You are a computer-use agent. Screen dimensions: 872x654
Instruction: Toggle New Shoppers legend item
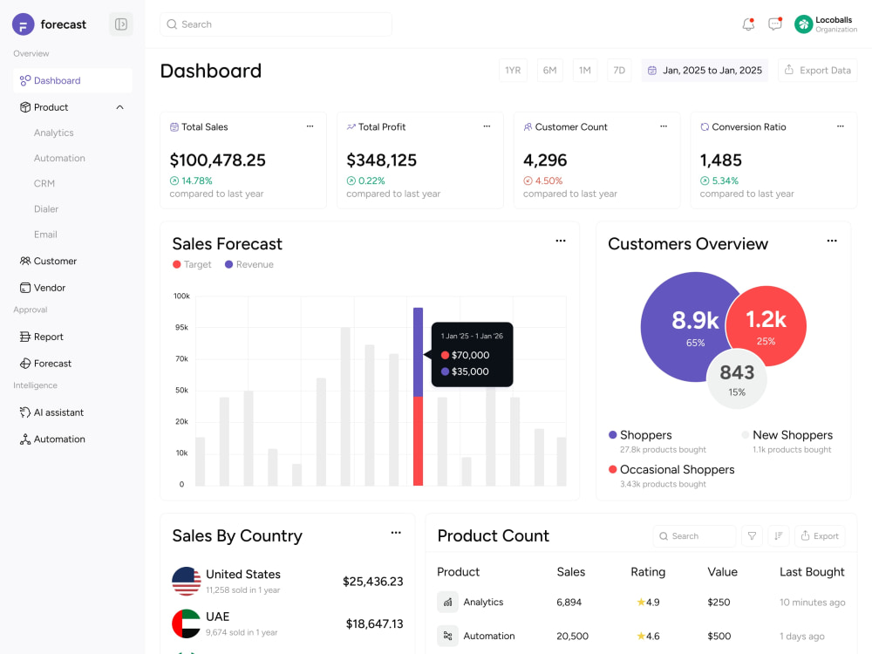(787, 435)
